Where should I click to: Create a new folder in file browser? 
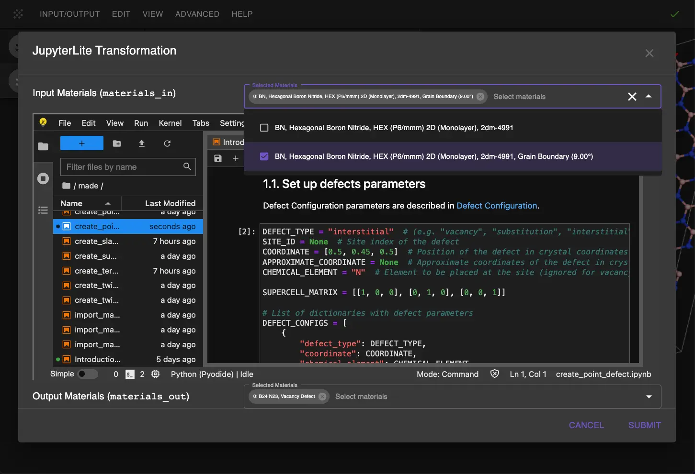pyautogui.click(x=117, y=143)
